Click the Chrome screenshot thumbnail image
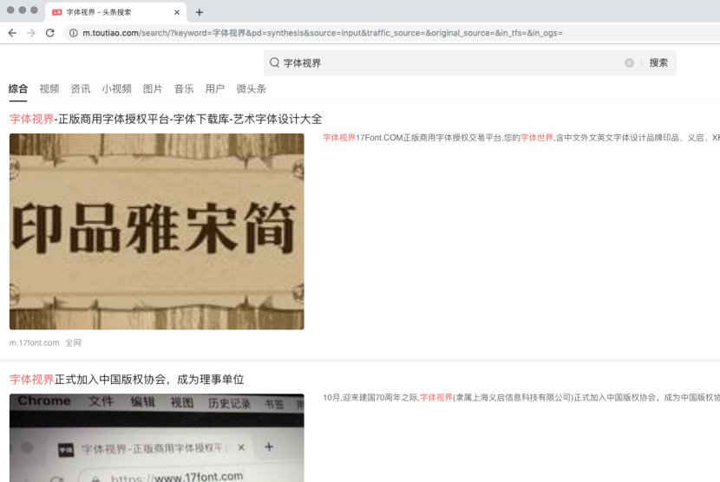The height and width of the screenshot is (482, 720). tap(157, 438)
